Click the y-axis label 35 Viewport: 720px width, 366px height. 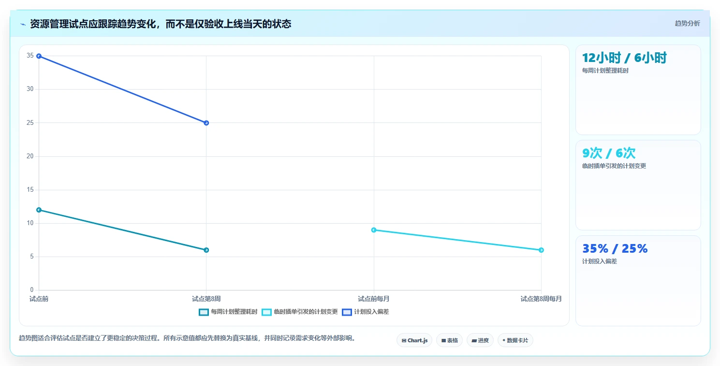pos(30,56)
